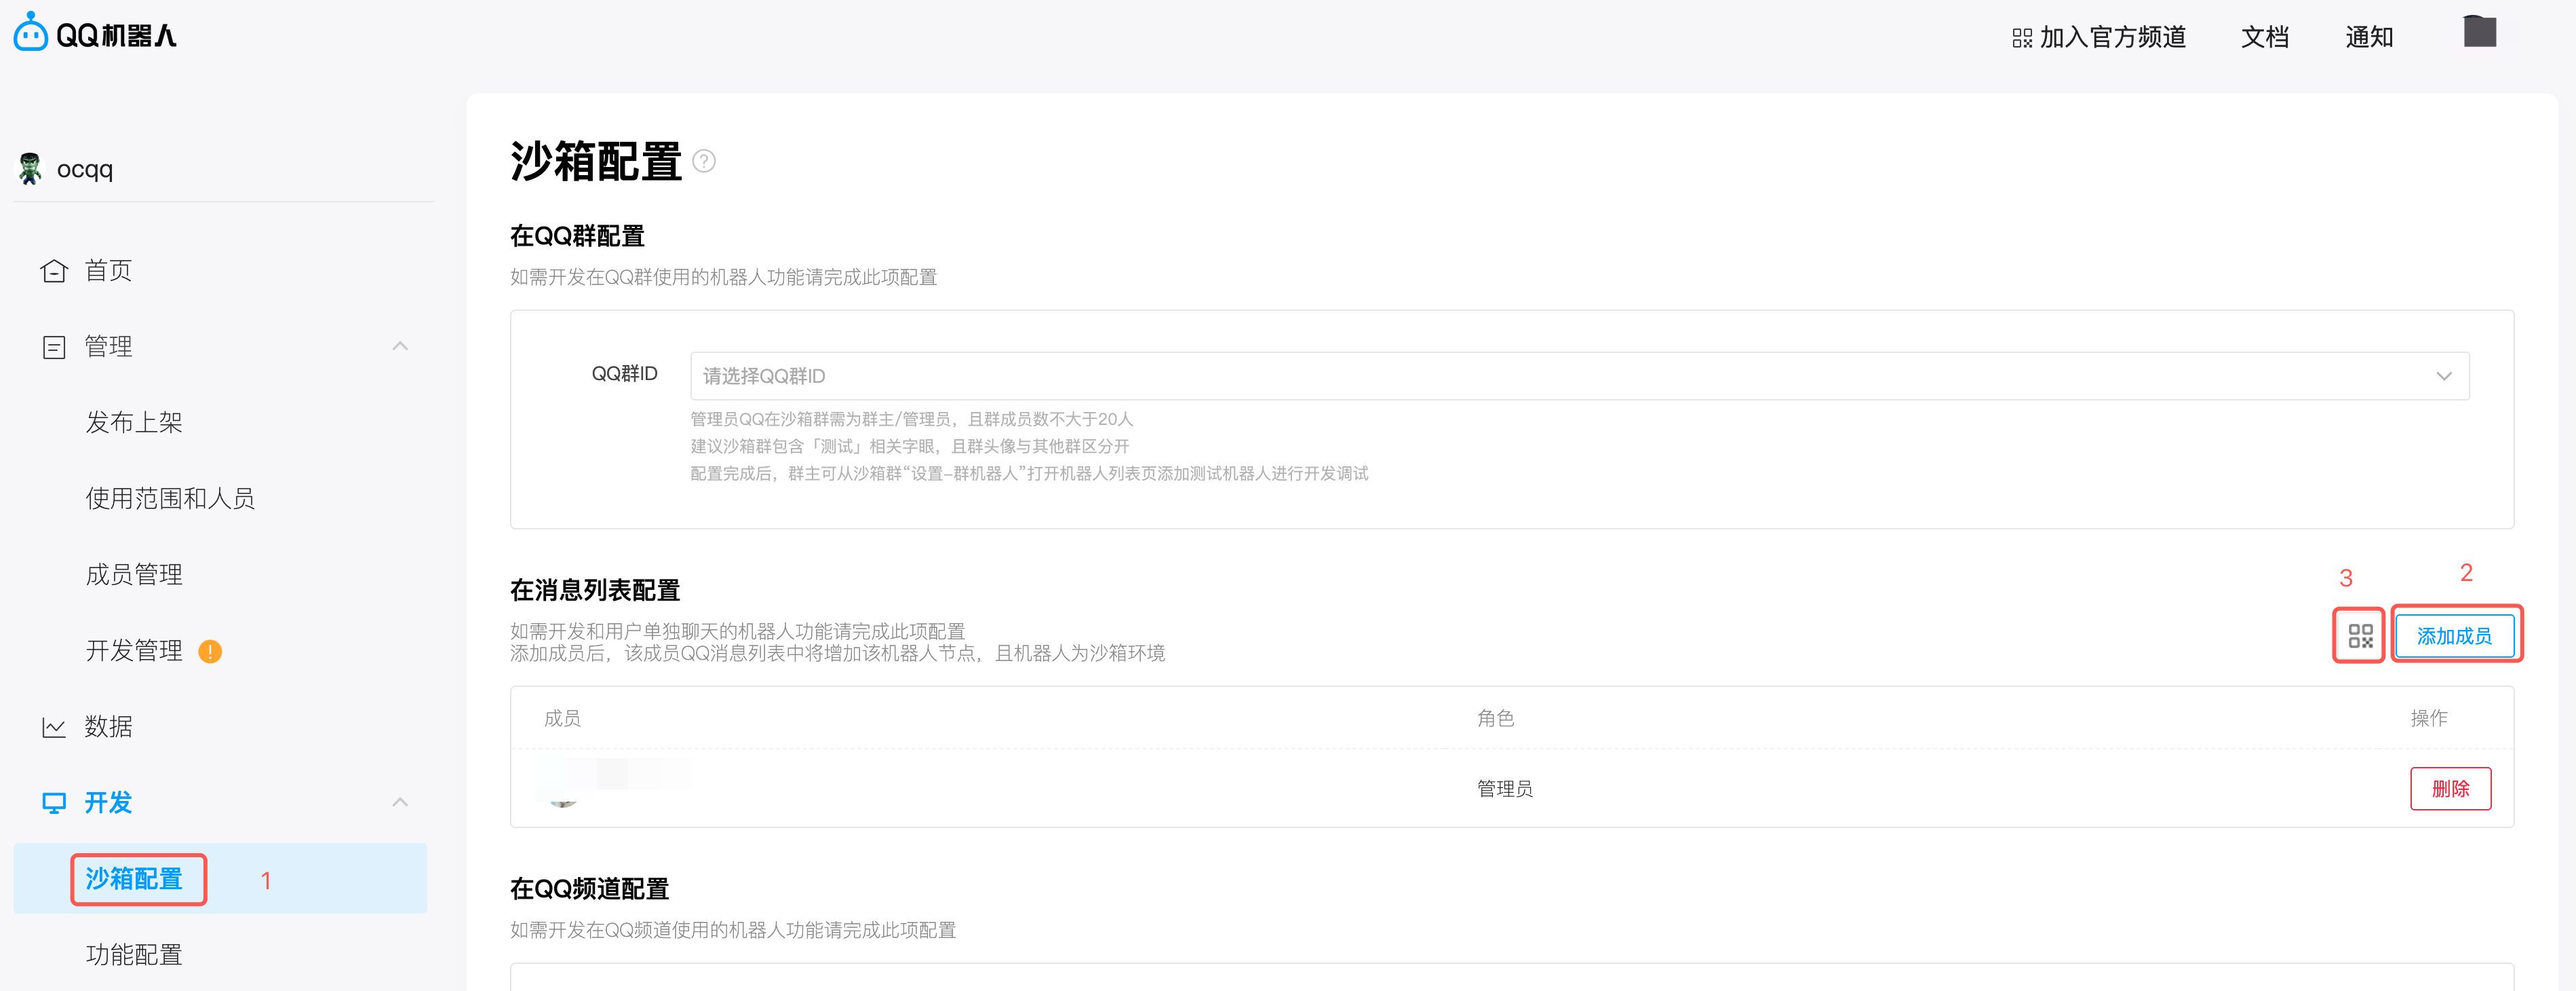The height and width of the screenshot is (991, 2576).
Task: Click the 添加成员 button
Action: click(x=2454, y=635)
